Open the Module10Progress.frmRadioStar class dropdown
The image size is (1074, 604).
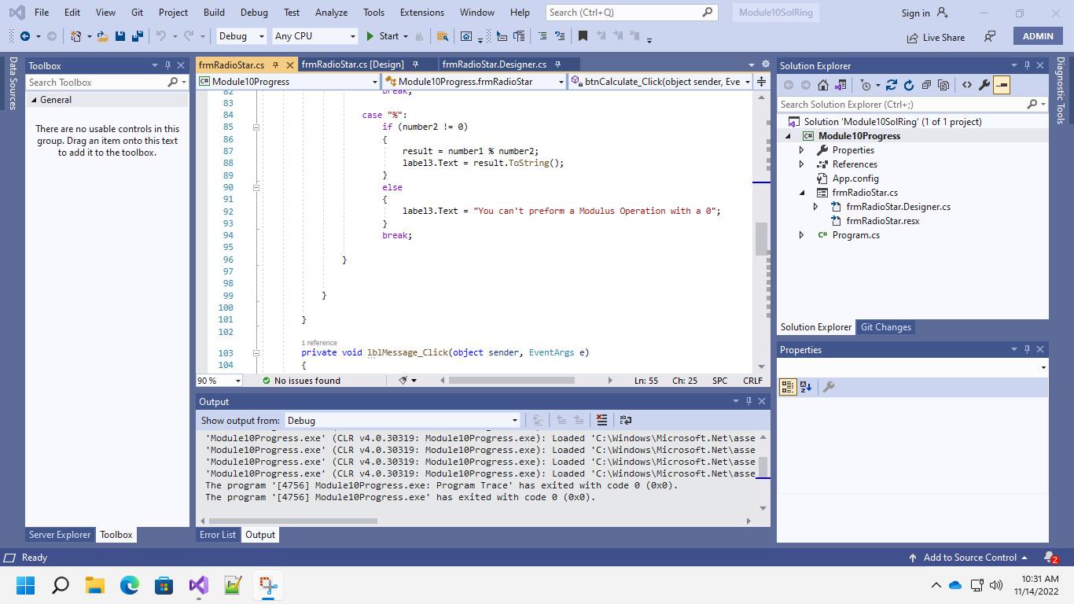474,81
